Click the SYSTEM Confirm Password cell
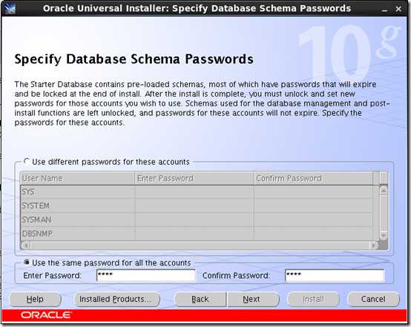 coord(314,206)
